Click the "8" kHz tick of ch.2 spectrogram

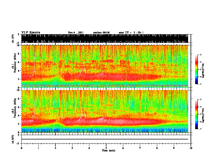coord(19,99)
